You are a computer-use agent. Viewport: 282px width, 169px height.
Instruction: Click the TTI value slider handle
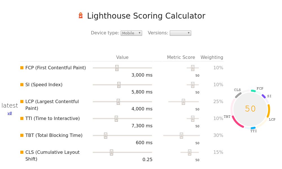[116, 118]
